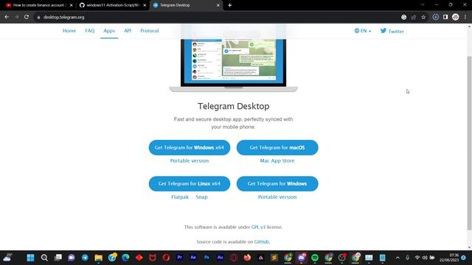The width and height of the screenshot is (472, 265).
Task: Bookmark this page with star icon
Action: (423, 17)
